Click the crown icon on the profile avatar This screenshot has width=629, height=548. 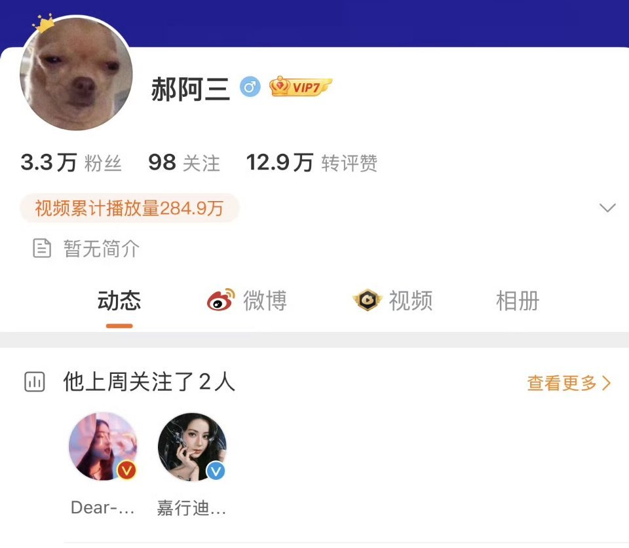coord(43,24)
